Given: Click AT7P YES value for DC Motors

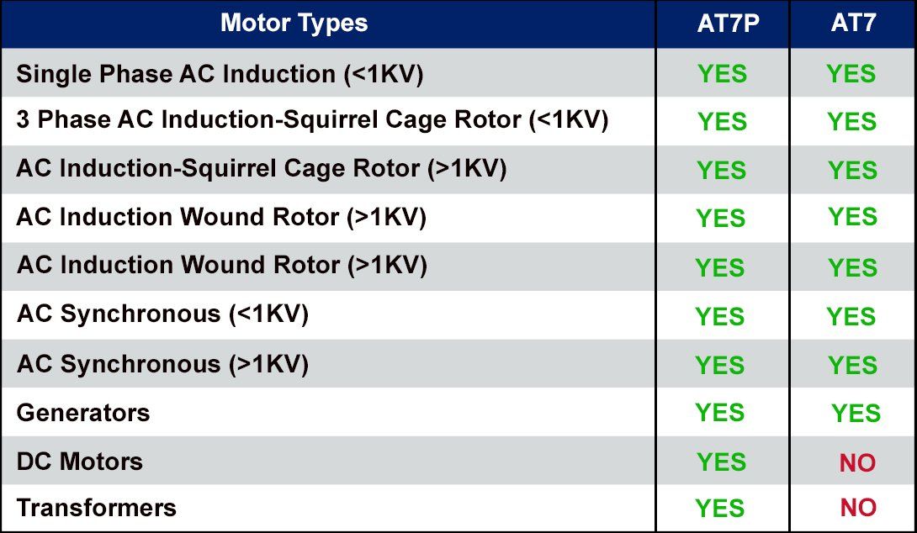Looking at the screenshot, I should tap(721, 462).
